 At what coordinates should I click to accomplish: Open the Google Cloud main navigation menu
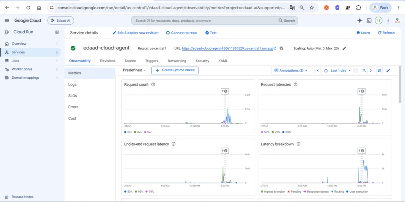click(x=7, y=21)
